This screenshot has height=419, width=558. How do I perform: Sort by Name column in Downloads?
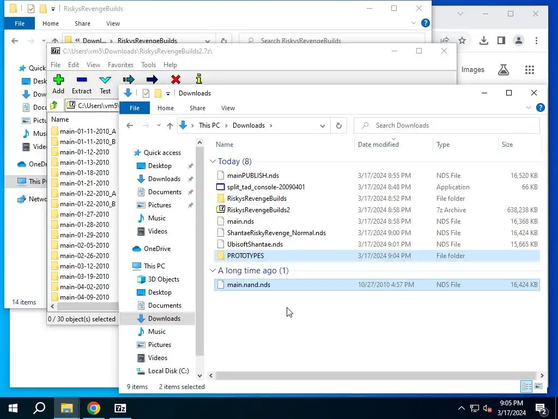coord(284,144)
